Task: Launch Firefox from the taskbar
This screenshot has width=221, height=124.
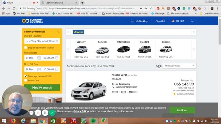Action: click(x=13, y=121)
